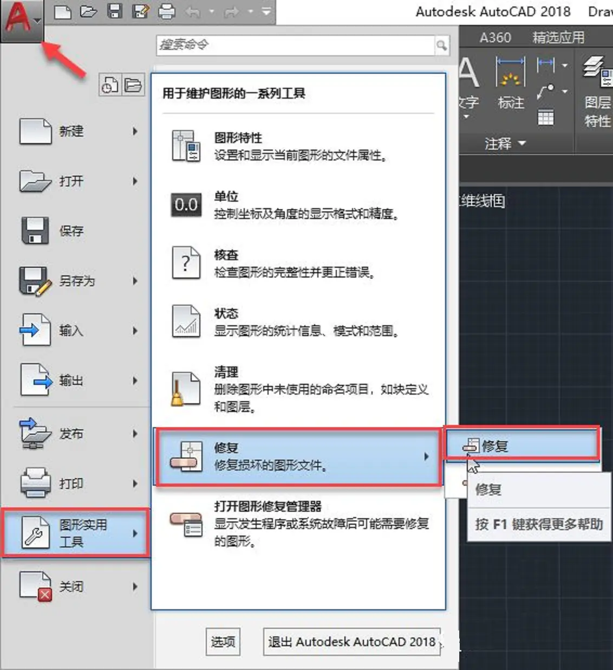
Task: Expand the 新建 submenu arrow
Action: click(x=135, y=131)
